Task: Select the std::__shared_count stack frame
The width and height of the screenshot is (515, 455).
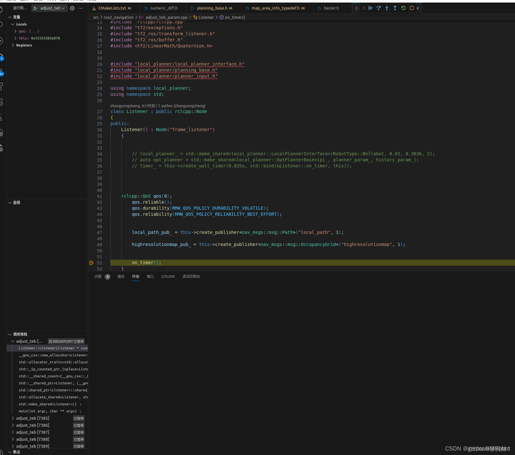Action: pyautogui.click(x=47, y=376)
